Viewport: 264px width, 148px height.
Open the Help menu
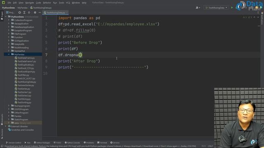(84, 3)
